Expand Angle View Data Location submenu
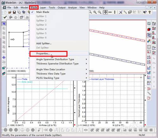The height and width of the screenshot is (138, 158). click(x=59, y=69)
